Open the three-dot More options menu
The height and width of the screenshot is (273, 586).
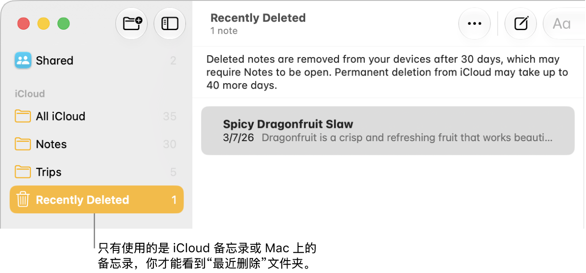tap(475, 23)
